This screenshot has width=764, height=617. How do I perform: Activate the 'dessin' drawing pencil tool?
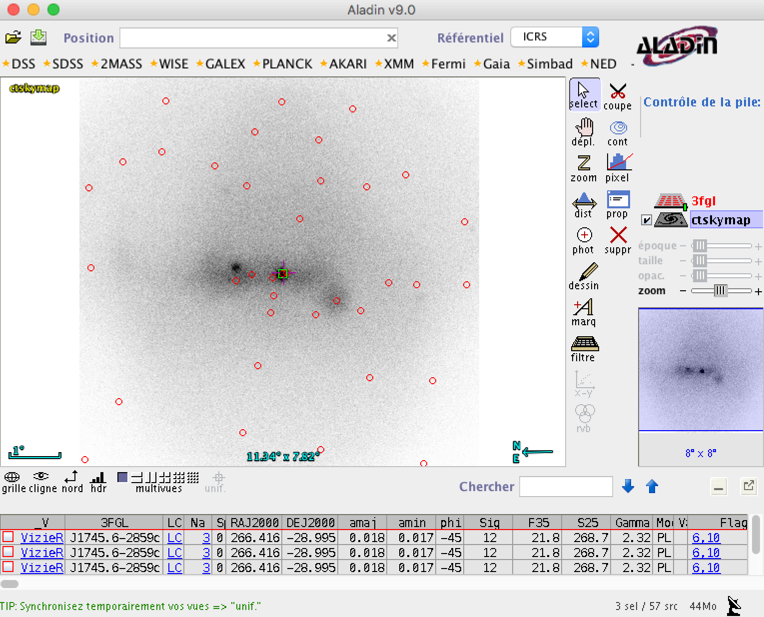[584, 277]
